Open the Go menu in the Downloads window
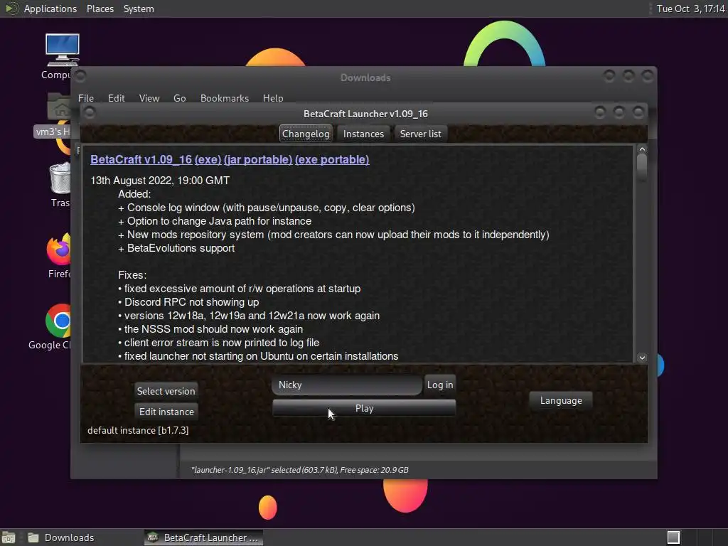This screenshot has width=728, height=546. 180,98
